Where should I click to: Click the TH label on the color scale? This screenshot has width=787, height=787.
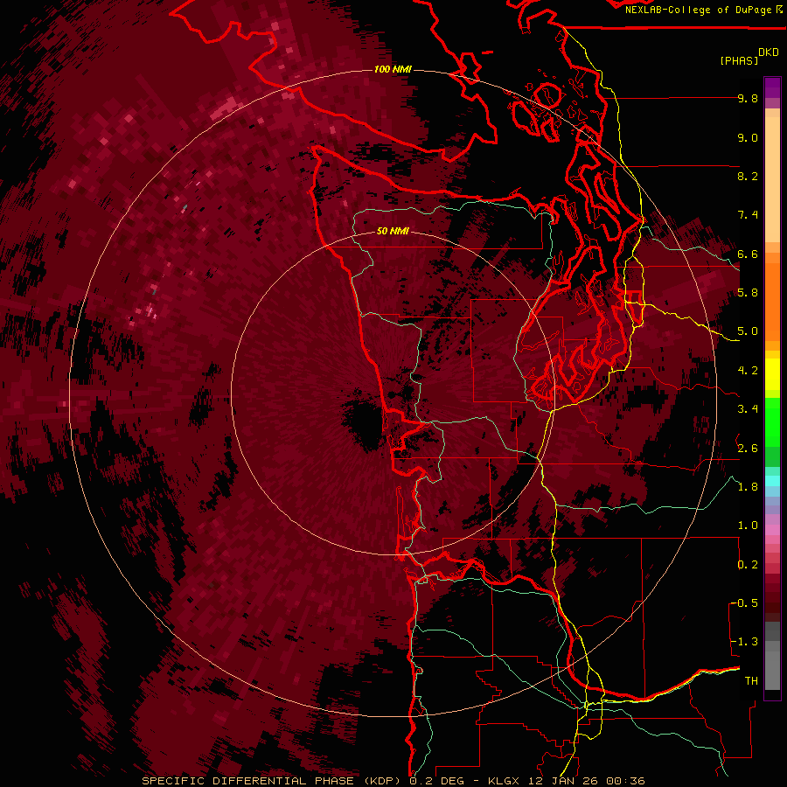pyautogui.click(x=751, y=681)
